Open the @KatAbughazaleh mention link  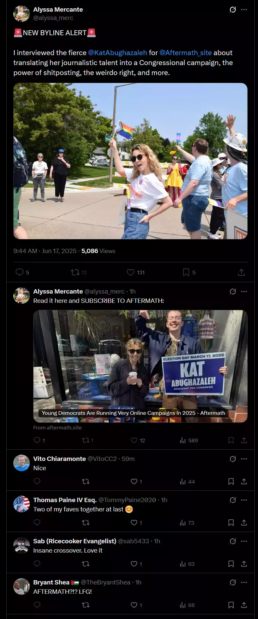pyautogui.click(x=118, y=52)
